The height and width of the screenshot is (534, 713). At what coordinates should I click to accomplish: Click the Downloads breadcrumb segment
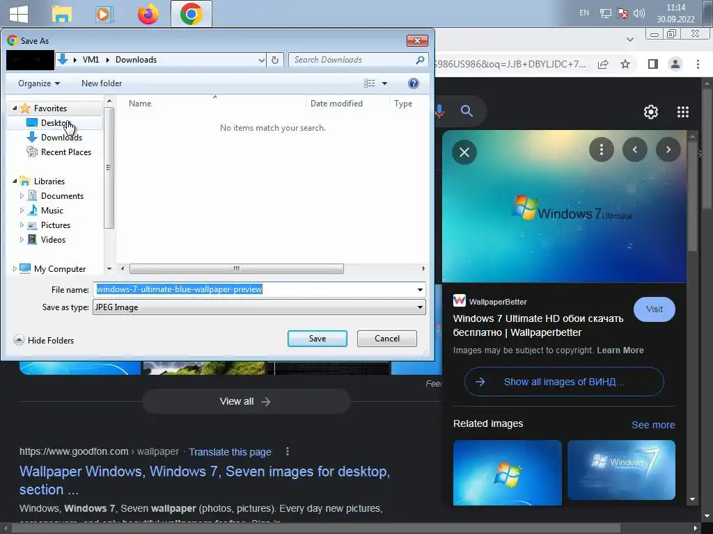click(x=136, y=60)
